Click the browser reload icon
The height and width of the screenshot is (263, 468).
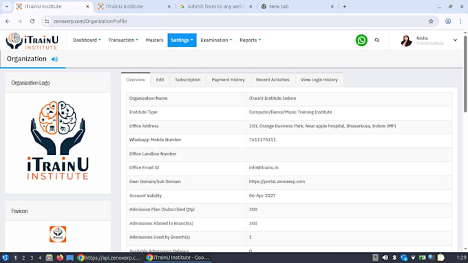[x=32, y=21]
